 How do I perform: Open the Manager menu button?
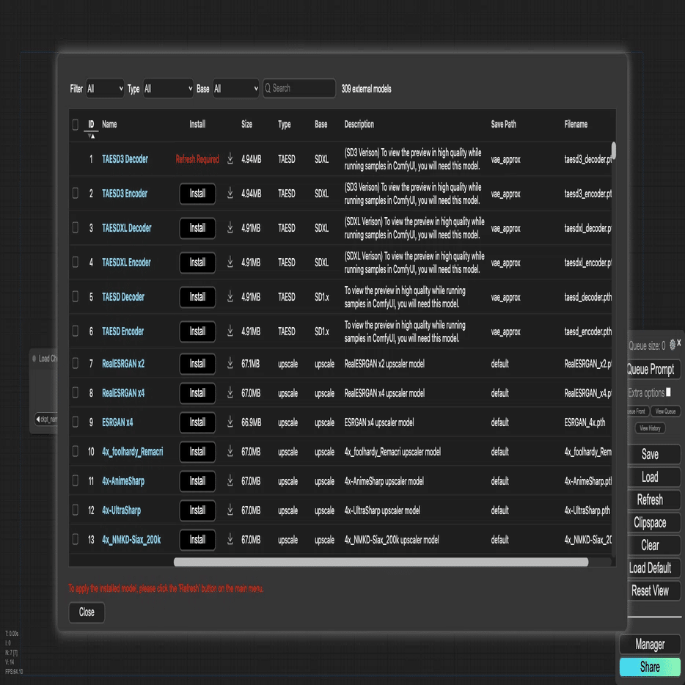coord(650,644)
